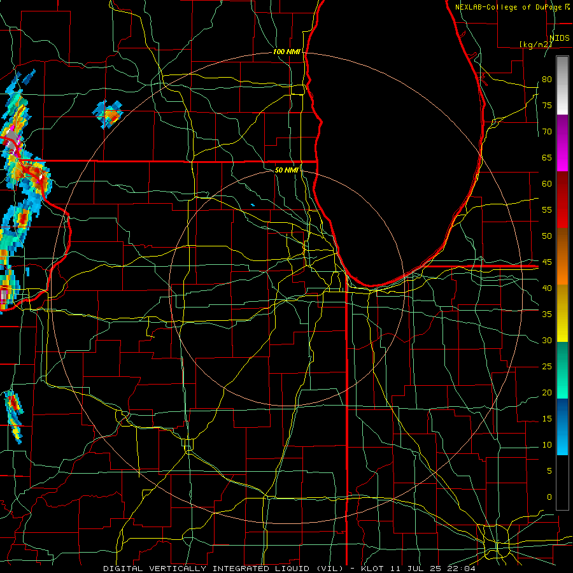Image resolution: width=573 pixels, height=573 pixels.
Task: Click the 70 value on the color scale
Action: tap(547, 132)
